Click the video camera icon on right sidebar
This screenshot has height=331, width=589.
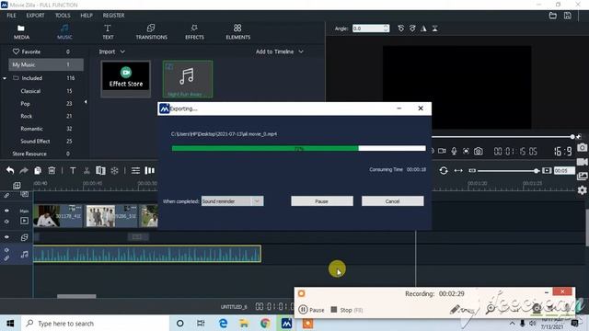pos(583,162)
